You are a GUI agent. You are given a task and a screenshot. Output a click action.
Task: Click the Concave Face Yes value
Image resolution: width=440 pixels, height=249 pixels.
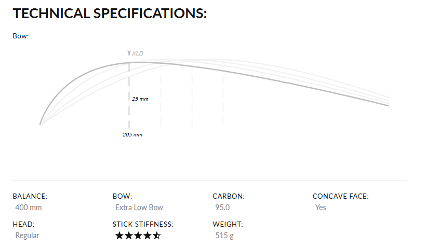(x=321, y=208)
